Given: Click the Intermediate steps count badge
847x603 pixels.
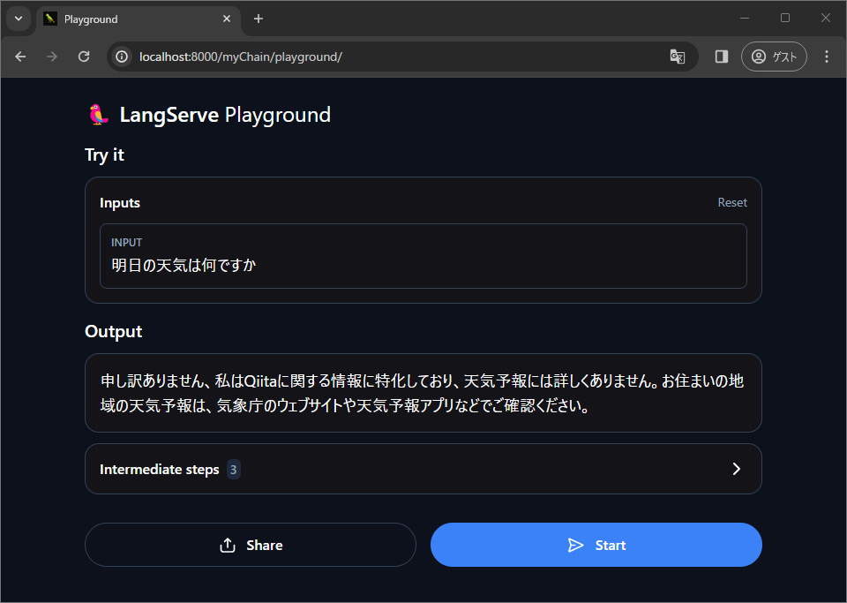Looking at the screenshot, I should pos(233,470).
